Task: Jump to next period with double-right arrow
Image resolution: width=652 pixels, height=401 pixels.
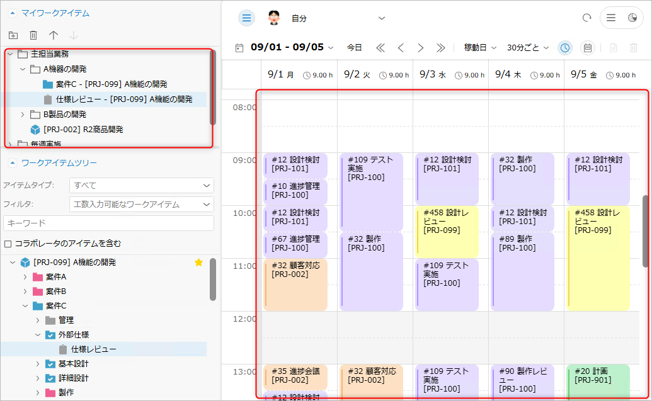Action: 440,48
